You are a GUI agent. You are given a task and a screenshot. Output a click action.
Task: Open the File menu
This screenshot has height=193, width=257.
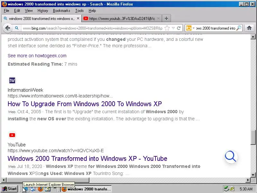tap(6, 11)
